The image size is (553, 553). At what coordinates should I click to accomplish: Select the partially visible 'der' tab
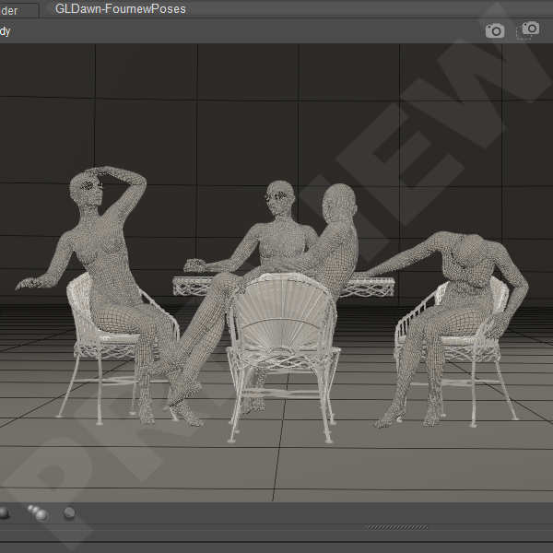(17, 9)
